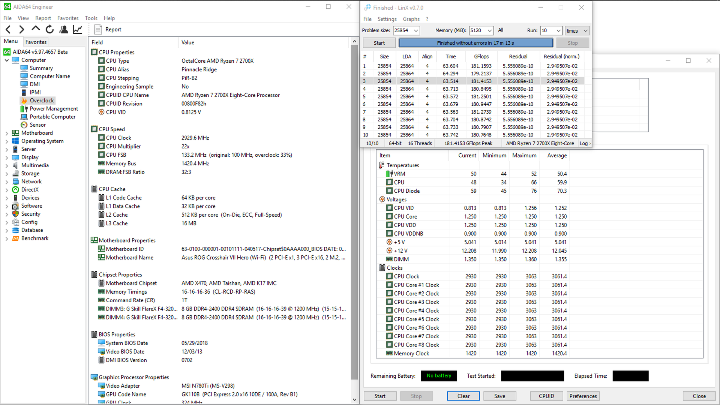Click the GFlops column header in LinX

tap(481, 56)
